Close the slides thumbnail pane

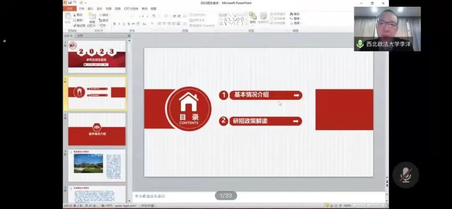pos(129,36)
